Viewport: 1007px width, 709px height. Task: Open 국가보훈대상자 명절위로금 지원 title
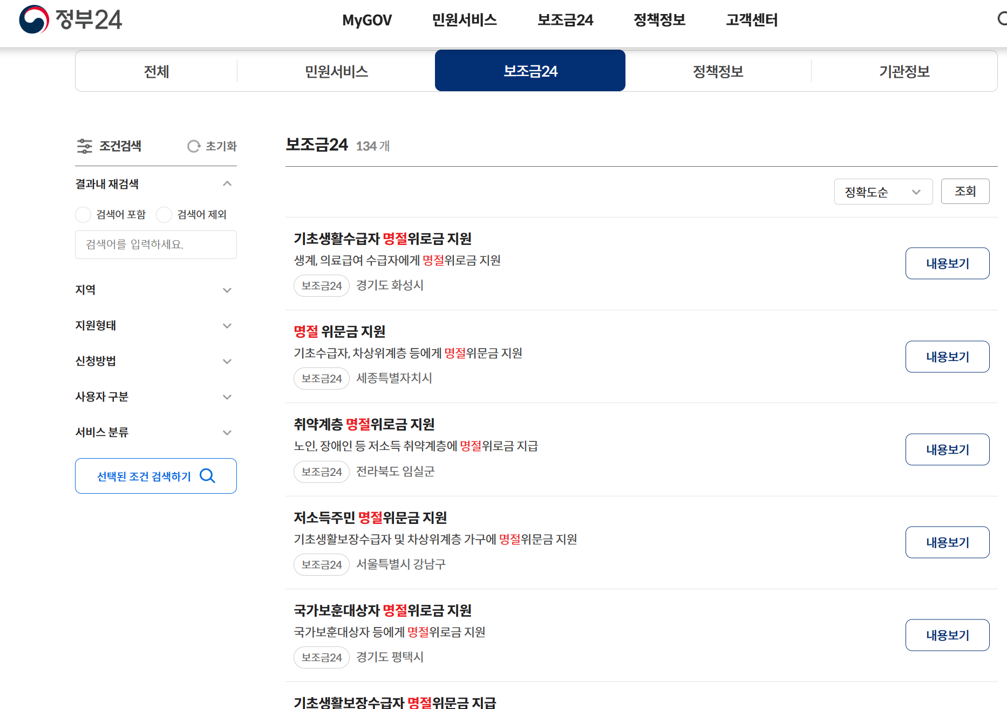coord(383,610)
